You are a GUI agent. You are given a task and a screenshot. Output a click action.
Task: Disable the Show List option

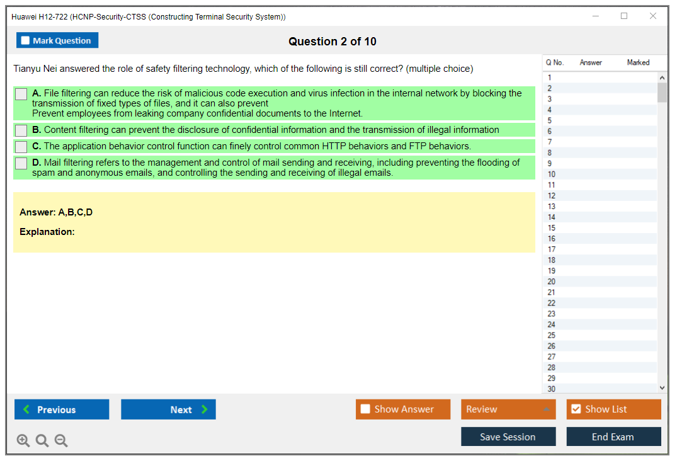(x=576, y=409)
